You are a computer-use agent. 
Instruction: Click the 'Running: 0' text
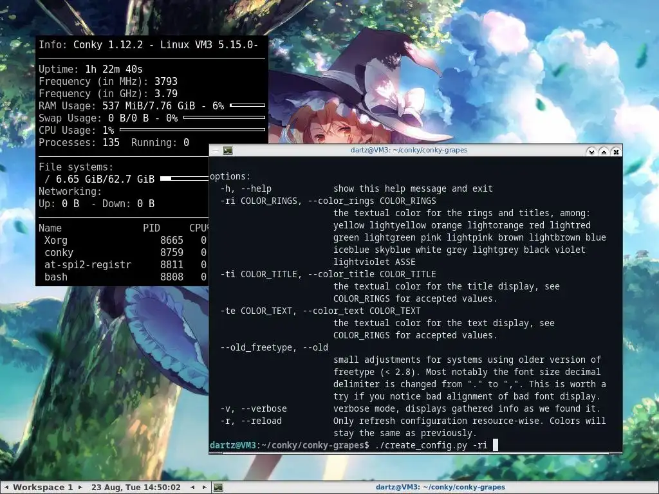pyautogui.click(x=160, y=142)
